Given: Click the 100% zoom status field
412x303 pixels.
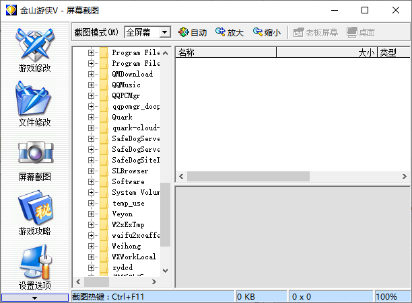Looking at the screenshot, I should pyautogui.click(x=392, y=297).
